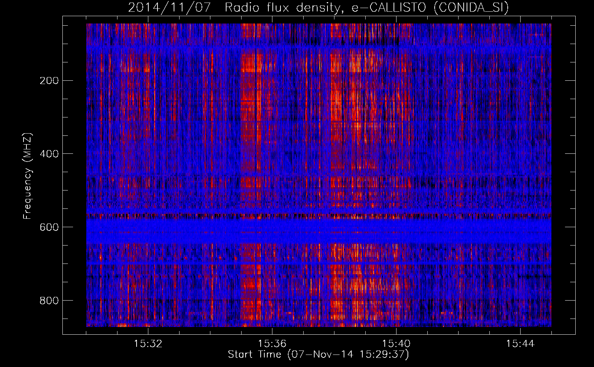Click the "Start Time (07-Nov-14 15:29:37)" x-axis label
This screenshot has height=367, width=594.
(318, 355)
